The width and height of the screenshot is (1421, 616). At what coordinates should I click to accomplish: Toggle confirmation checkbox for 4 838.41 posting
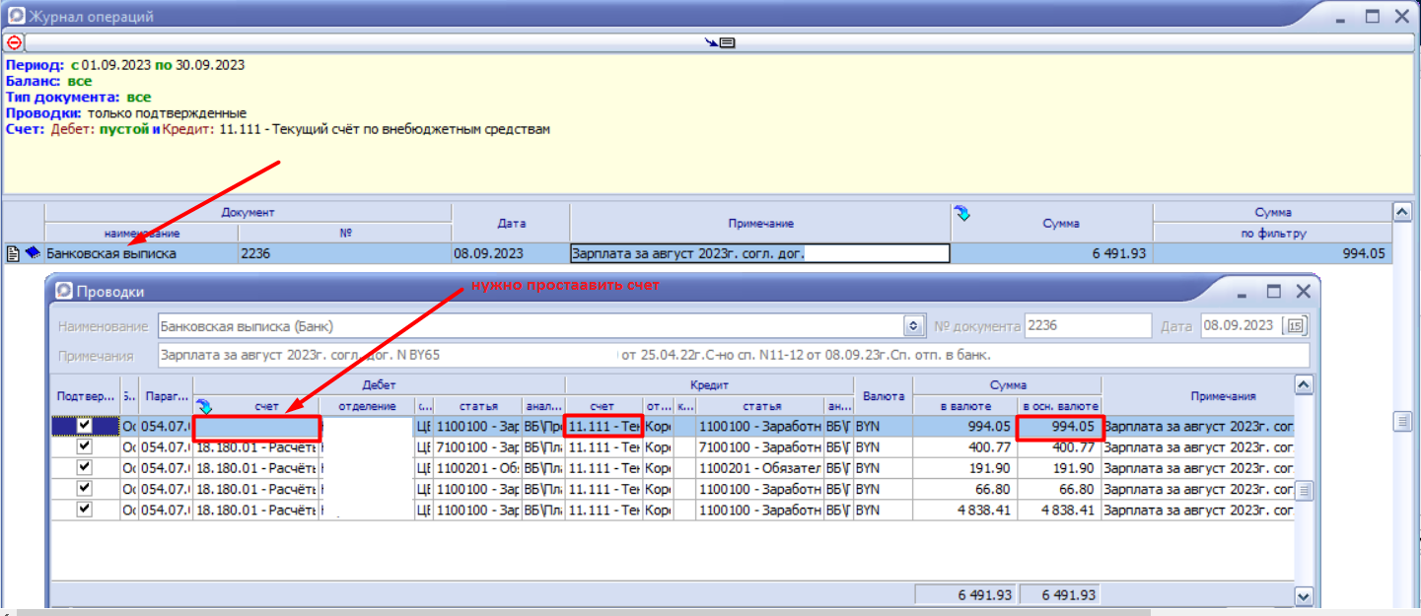[x=85, y=510]
